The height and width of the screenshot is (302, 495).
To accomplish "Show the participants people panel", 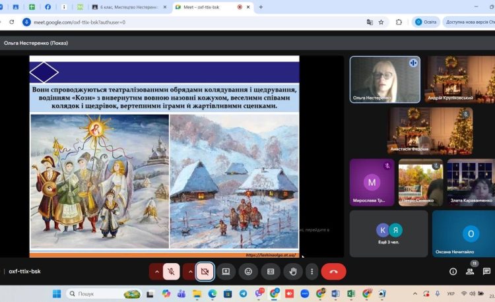I will (x=470, y=271).
